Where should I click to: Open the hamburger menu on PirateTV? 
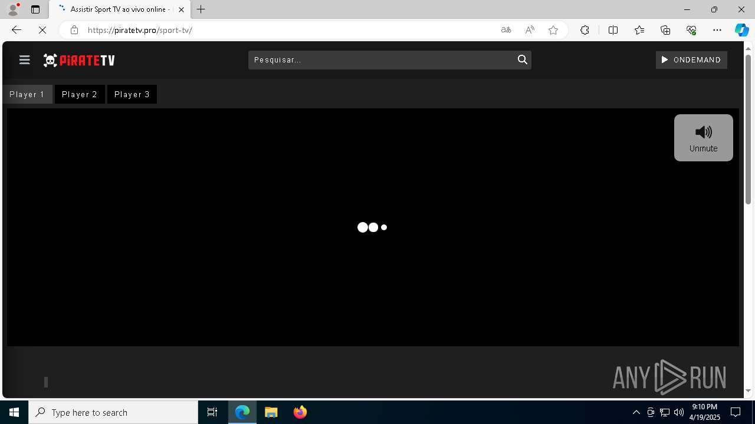point(24,60)
